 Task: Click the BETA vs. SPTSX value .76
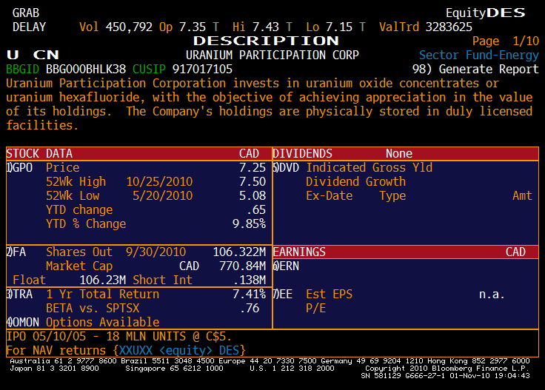250,308
